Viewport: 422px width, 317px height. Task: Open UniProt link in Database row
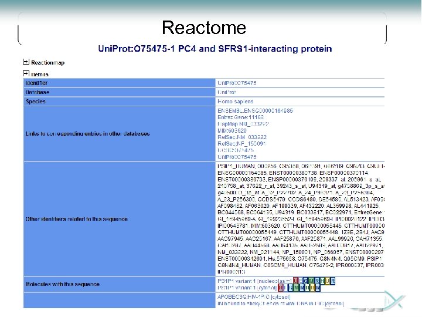point(227,92)
